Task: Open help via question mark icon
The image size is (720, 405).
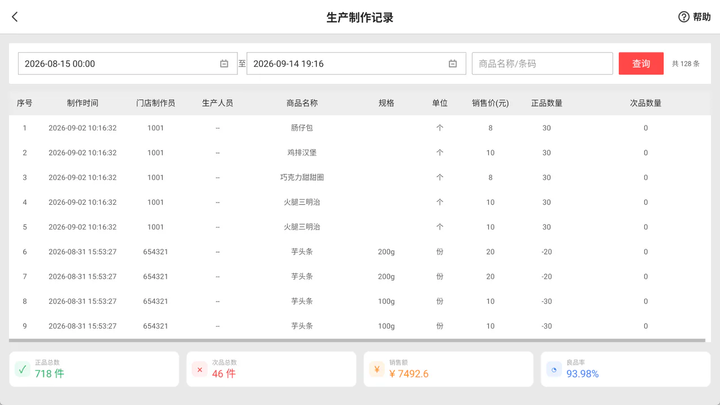Action: pyautogui.click(x=683, y=17)
